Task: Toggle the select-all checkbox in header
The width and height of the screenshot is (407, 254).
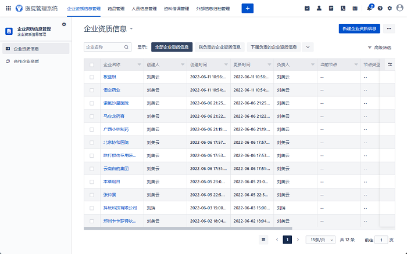Action: [x=92, y=65]
